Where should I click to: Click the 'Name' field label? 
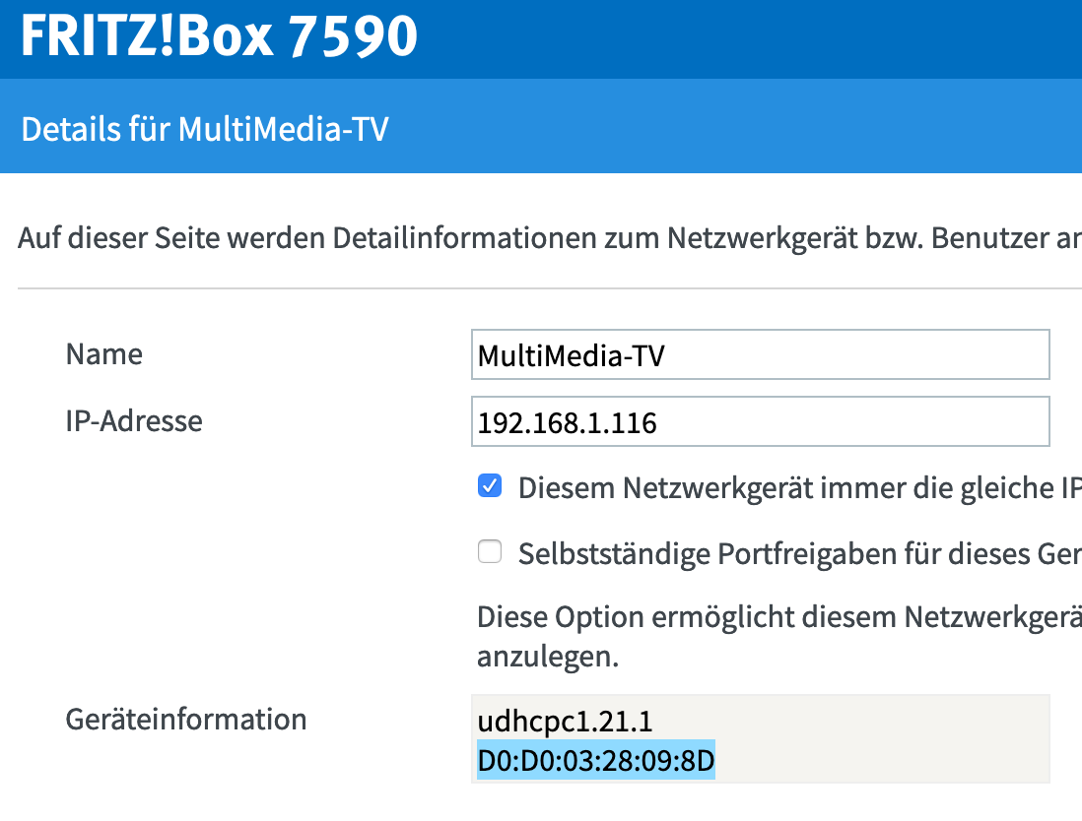[x=104, y=354]
